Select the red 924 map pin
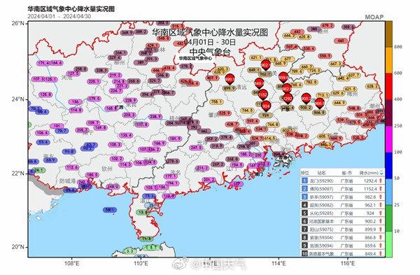 point(266,106)
